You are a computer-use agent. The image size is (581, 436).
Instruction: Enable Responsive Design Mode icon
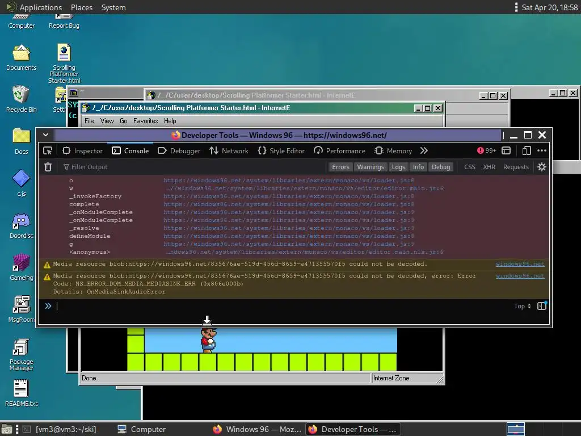pos(527,150)
